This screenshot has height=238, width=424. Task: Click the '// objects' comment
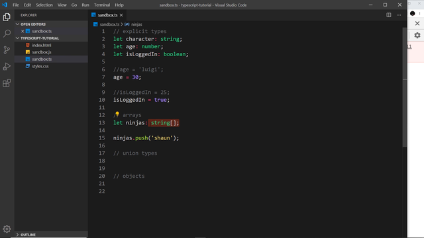click(129, 176)
